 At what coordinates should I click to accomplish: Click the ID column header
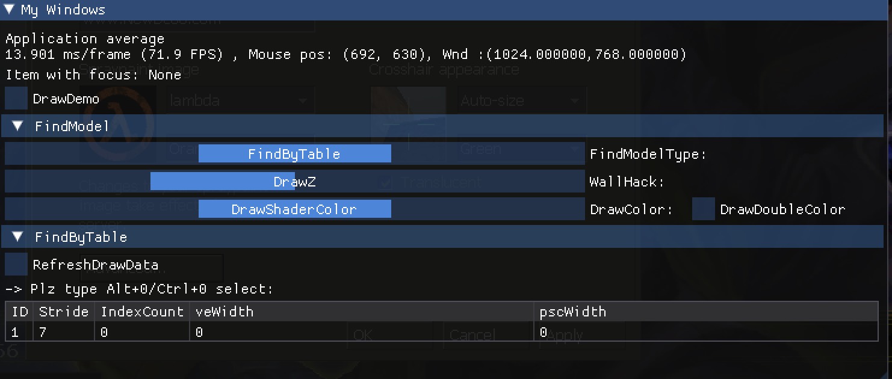[20, 312]
